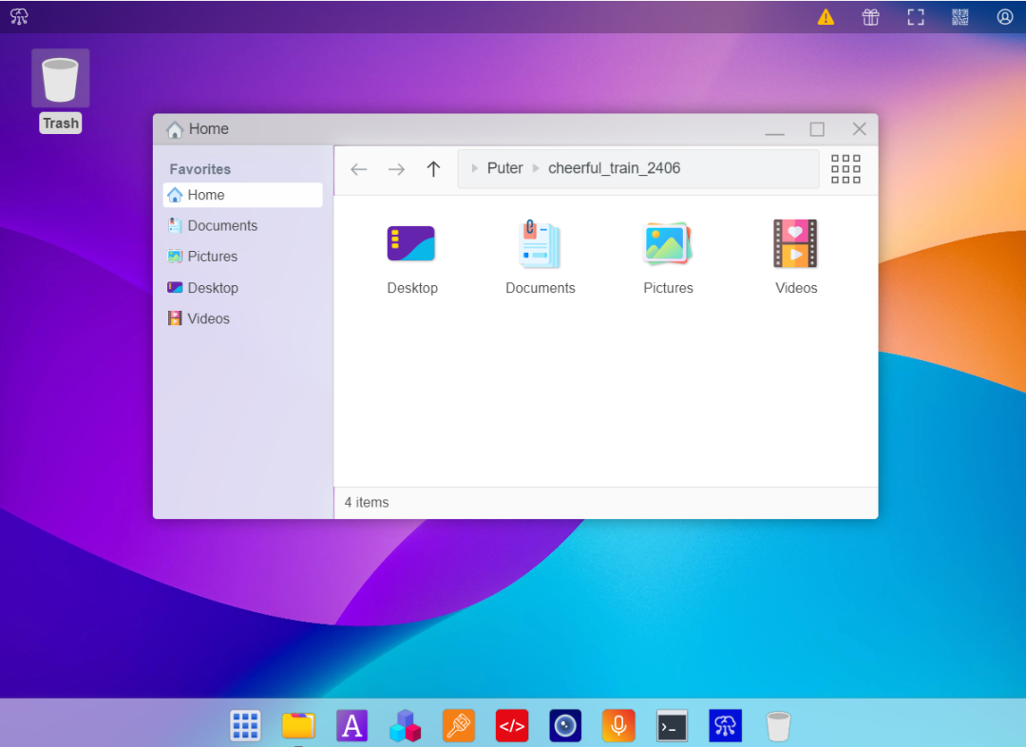
Task: Go to Desktop in Favorites sidebar
Action: coord(213,288)
